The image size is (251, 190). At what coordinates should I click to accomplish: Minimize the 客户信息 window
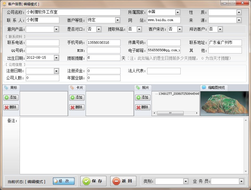pyautogui.click(x=225, y=3)
